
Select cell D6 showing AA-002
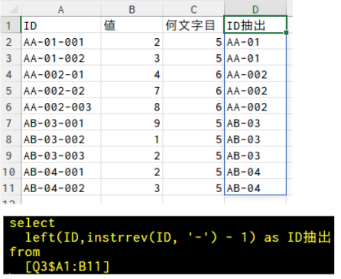click(x=255, y=107)
